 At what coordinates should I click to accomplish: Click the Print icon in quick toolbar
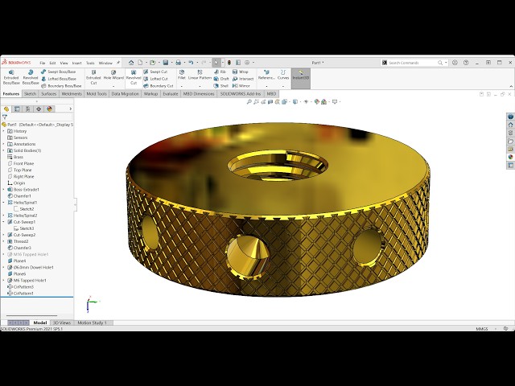pyautogui.click(x=178, y=63)
